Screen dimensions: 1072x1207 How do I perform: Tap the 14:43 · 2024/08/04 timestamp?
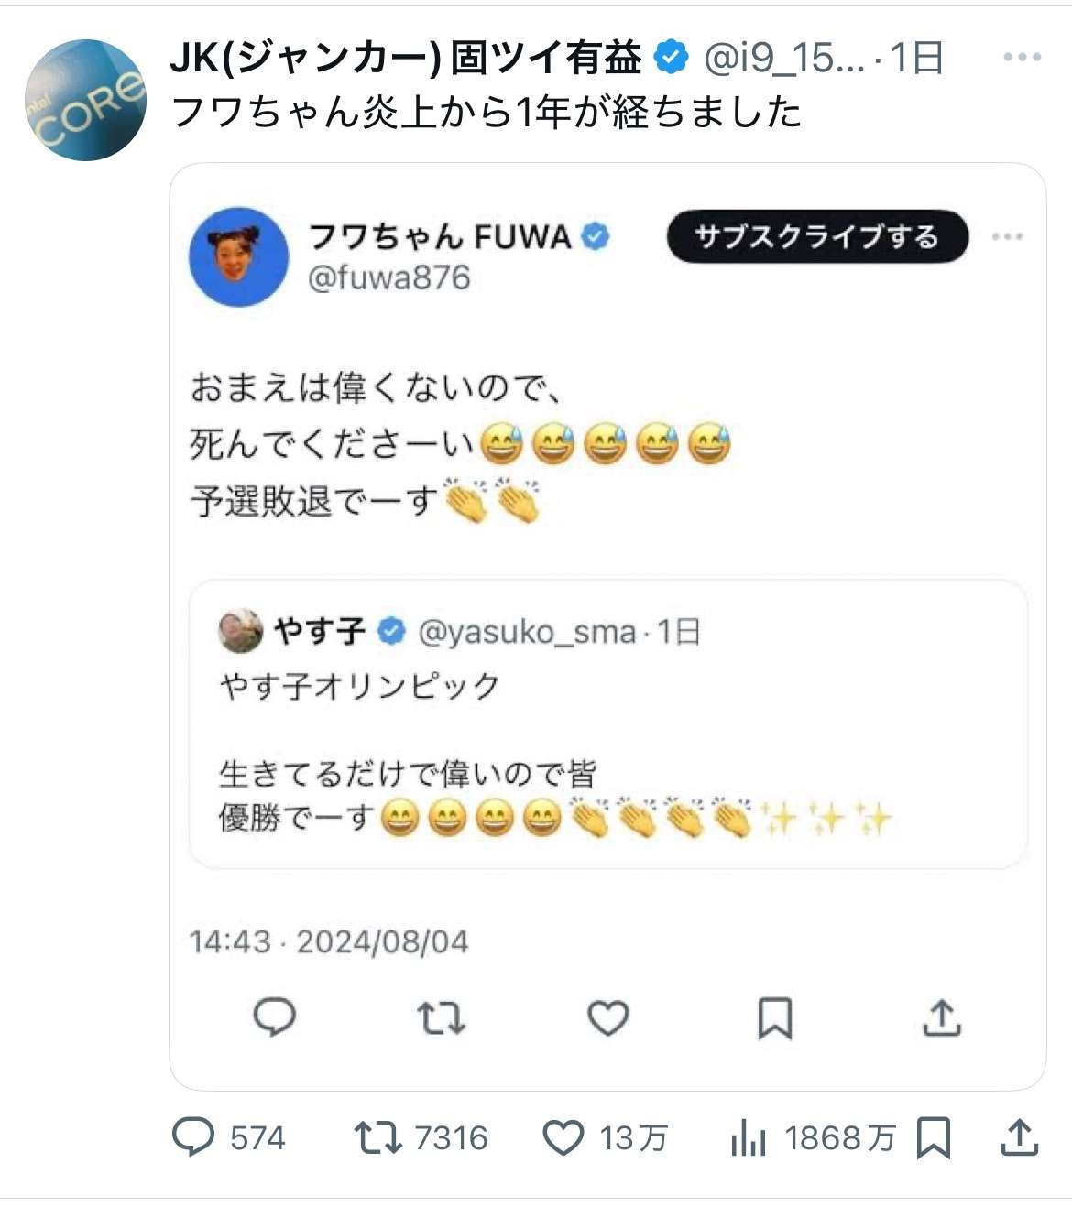click(329, 941)
